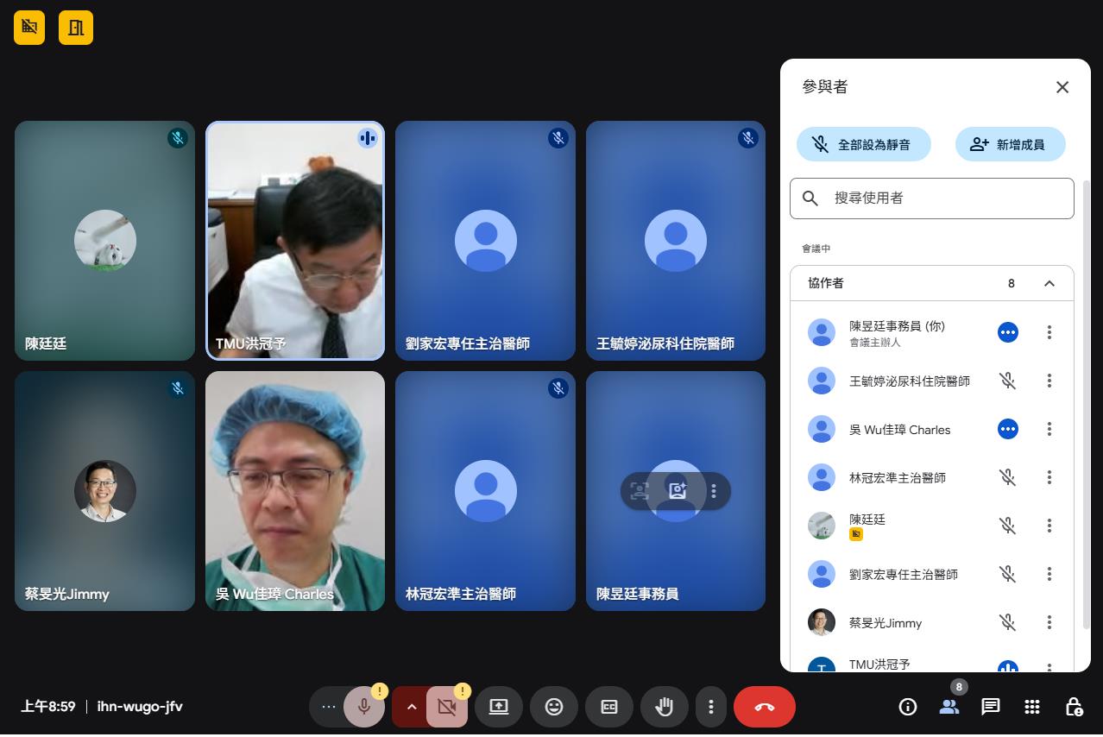Open meeting details info icon
This screenshot has height=737, width=1103.
[907, 707]
